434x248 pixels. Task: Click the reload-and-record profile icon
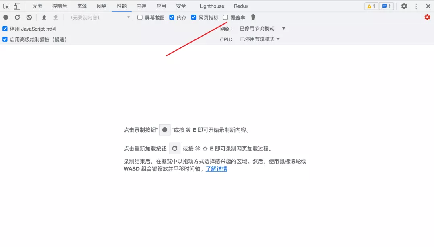17,17
